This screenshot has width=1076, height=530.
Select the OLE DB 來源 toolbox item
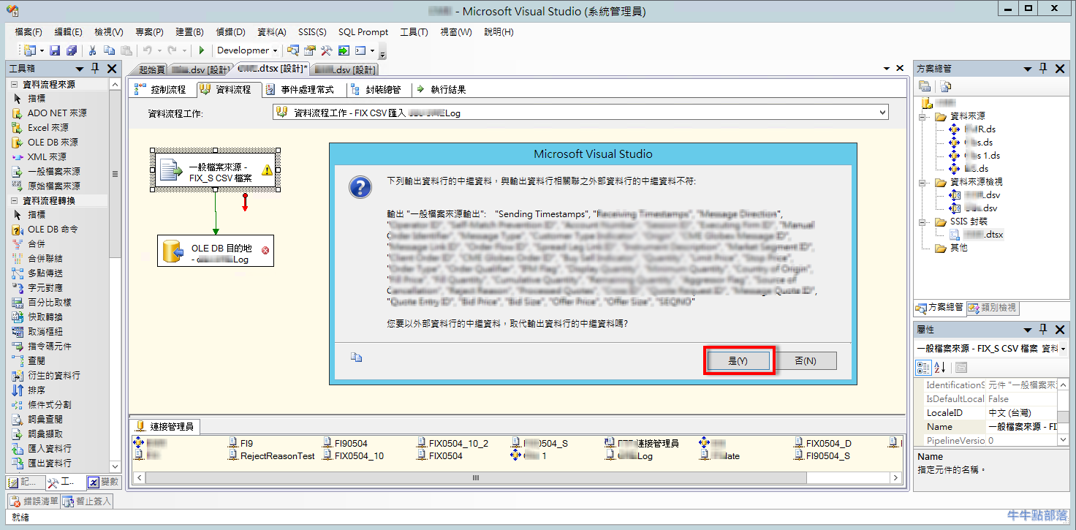(x=53, y=142)
